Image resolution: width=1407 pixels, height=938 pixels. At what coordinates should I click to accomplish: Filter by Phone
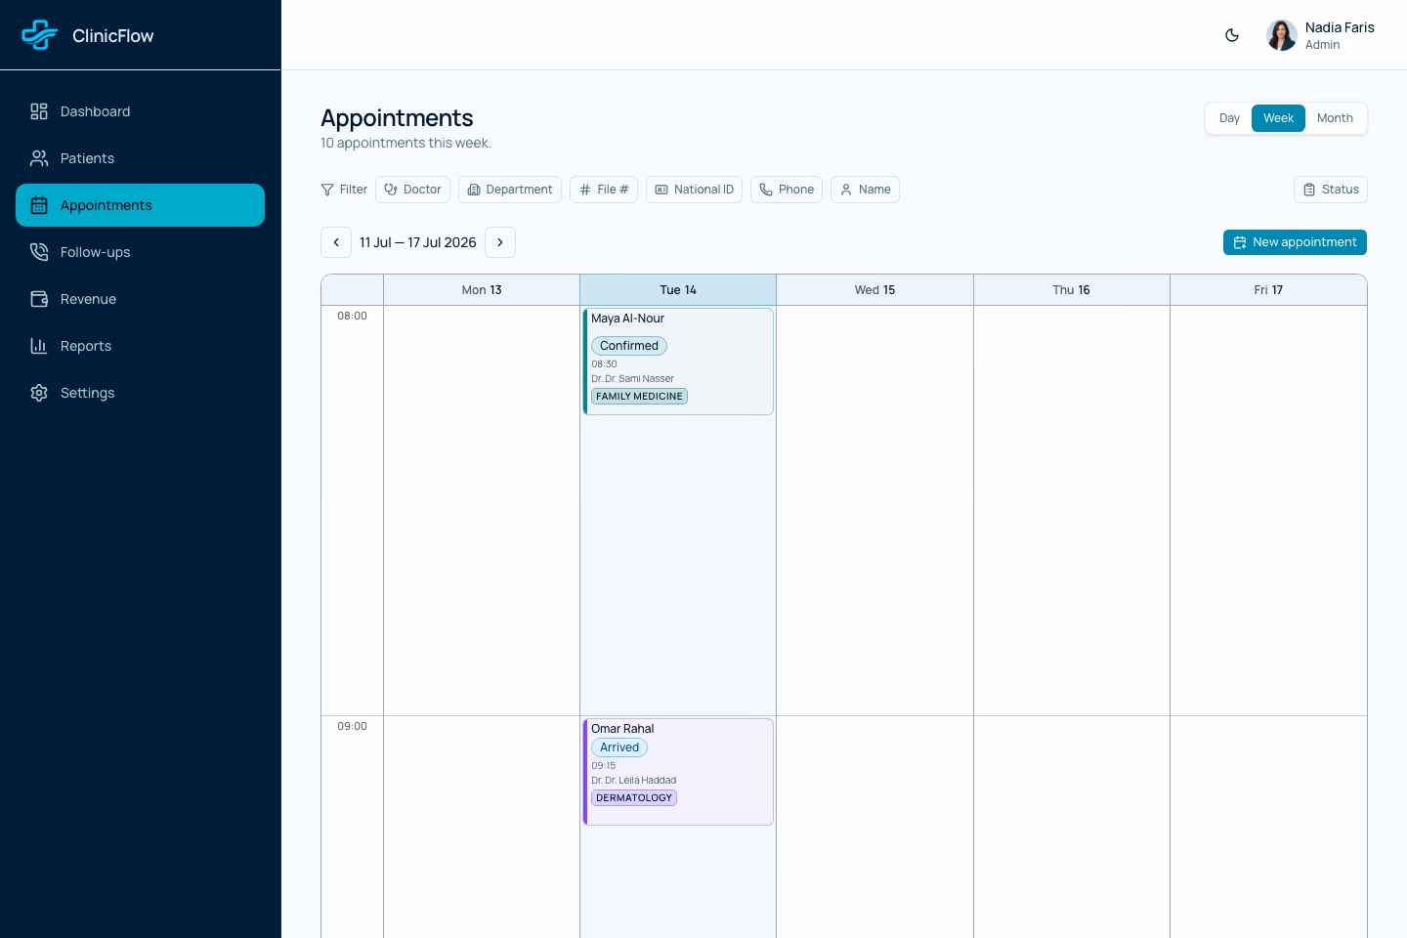point(787,190)
